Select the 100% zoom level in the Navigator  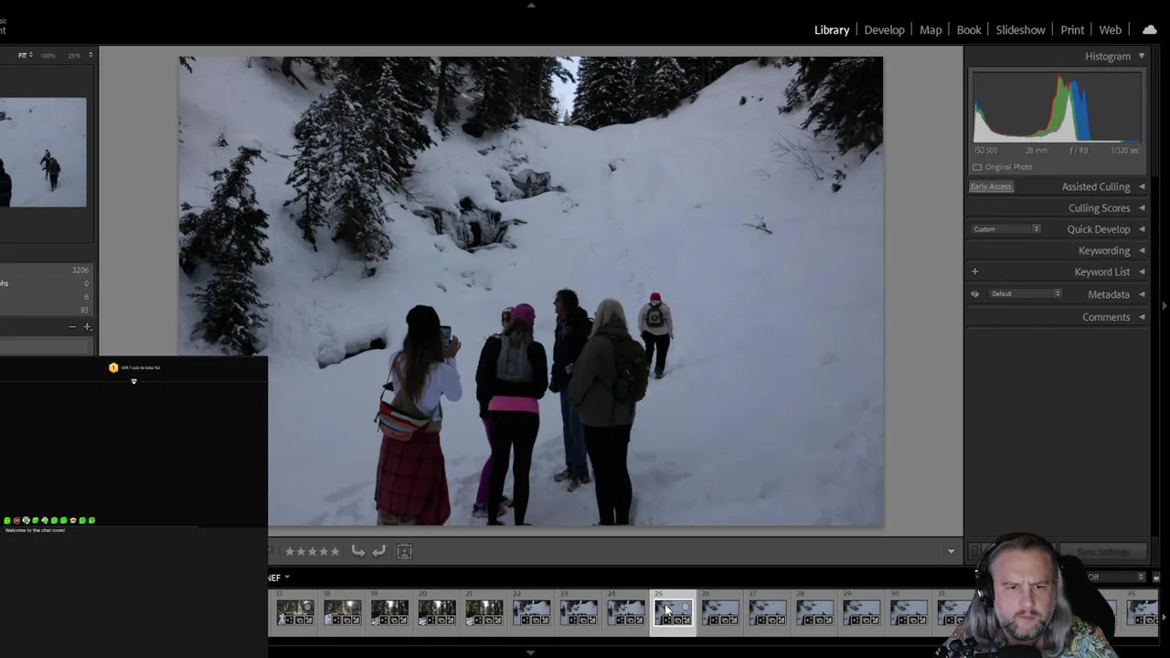tap(48, 56)
